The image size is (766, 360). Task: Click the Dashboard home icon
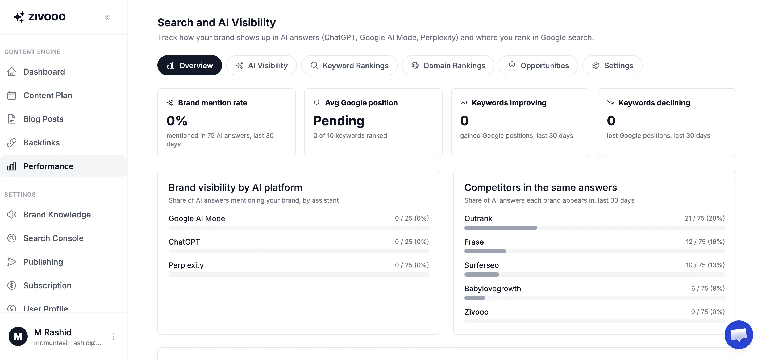[x=12, y=71]
